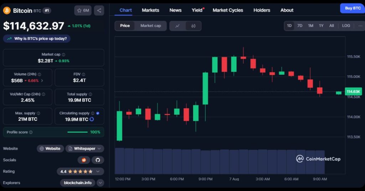
Task: Set chart range to 1M
Action: click(310, 26)
